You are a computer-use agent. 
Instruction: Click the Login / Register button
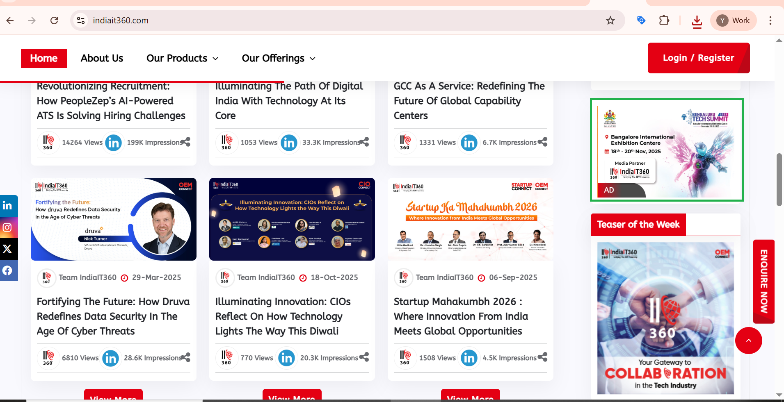698,58
